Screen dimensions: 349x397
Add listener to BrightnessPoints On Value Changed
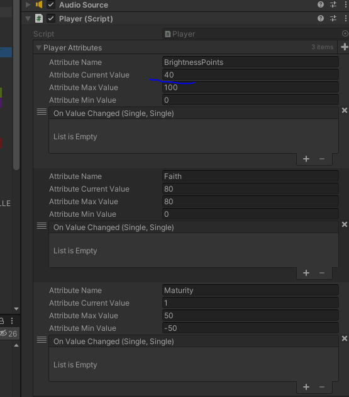[x=306, y=159]
